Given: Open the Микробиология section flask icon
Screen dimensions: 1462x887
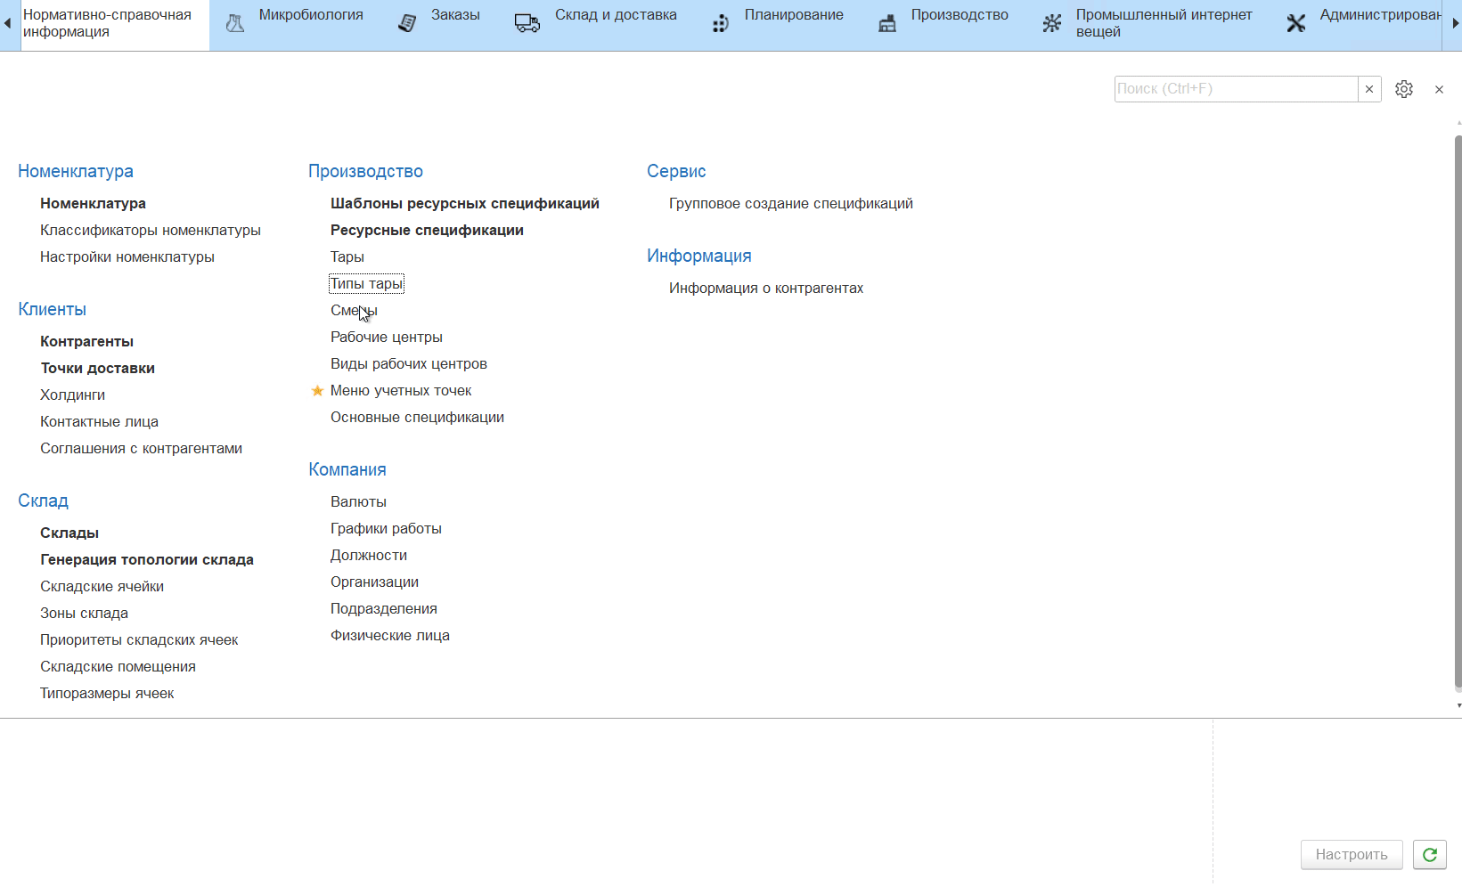Looking at the screenshot, I should click(x=235, y=24).
